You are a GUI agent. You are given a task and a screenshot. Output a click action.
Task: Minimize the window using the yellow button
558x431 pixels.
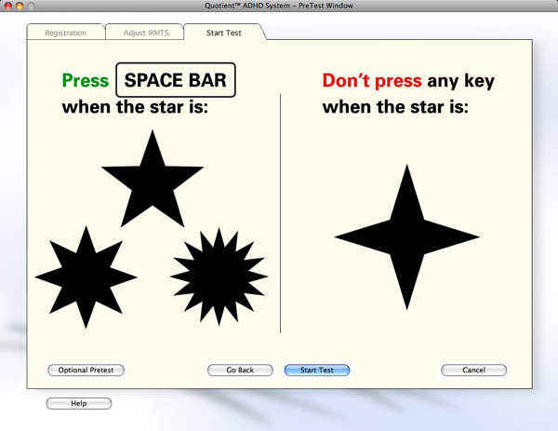click(x=20, y=6)
